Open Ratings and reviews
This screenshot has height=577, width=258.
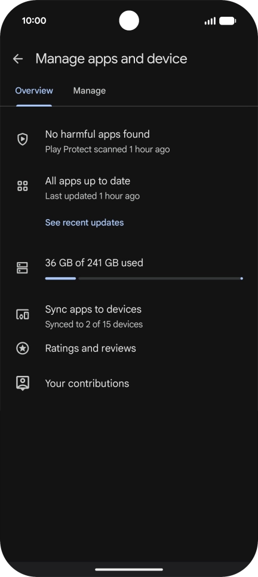[129, 348]
